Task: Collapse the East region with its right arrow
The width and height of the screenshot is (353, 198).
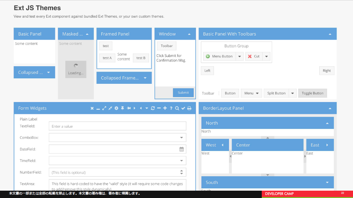Action: pos(327,145)
